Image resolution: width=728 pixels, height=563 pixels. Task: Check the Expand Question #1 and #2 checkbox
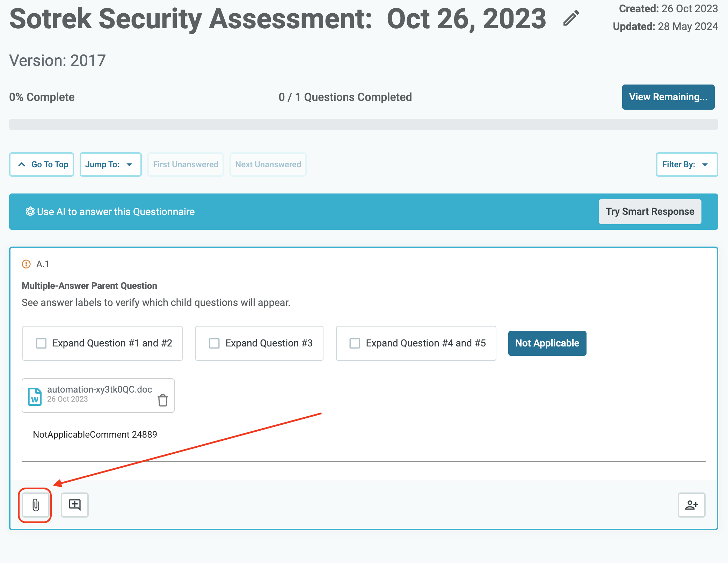click(x=41, y=343)
